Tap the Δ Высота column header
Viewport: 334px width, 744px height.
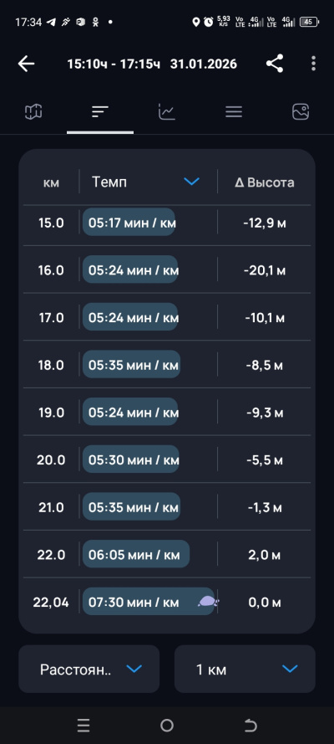click(265, 182)
